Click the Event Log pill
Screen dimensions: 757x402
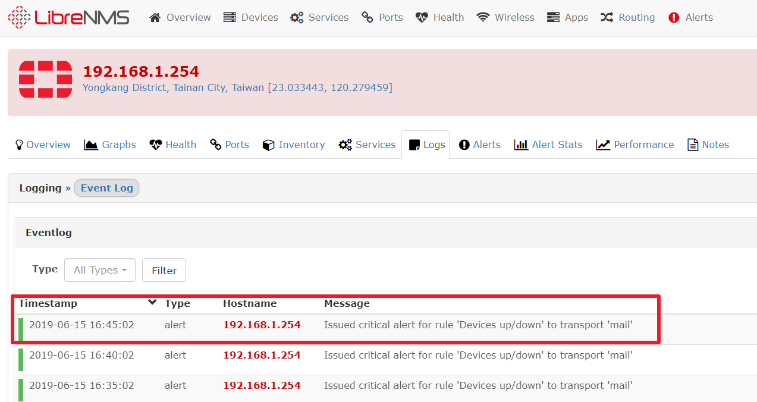[x=107, y=188]
